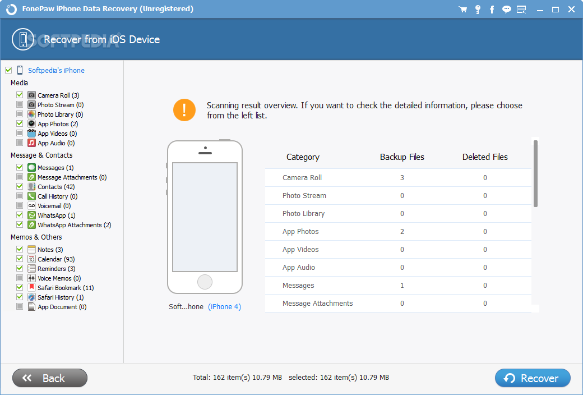Select the Voicemail icon
Screen dimensions: 583x395
tap(31, 206)
